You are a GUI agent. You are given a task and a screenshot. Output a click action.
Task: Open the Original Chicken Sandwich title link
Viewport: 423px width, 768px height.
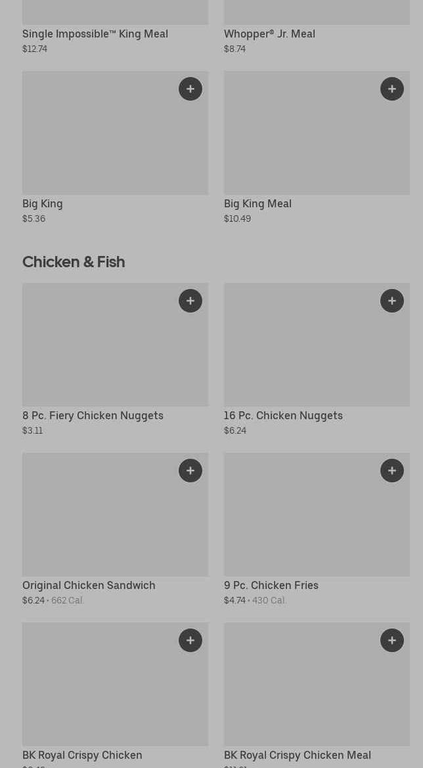[x=89, y=585]
